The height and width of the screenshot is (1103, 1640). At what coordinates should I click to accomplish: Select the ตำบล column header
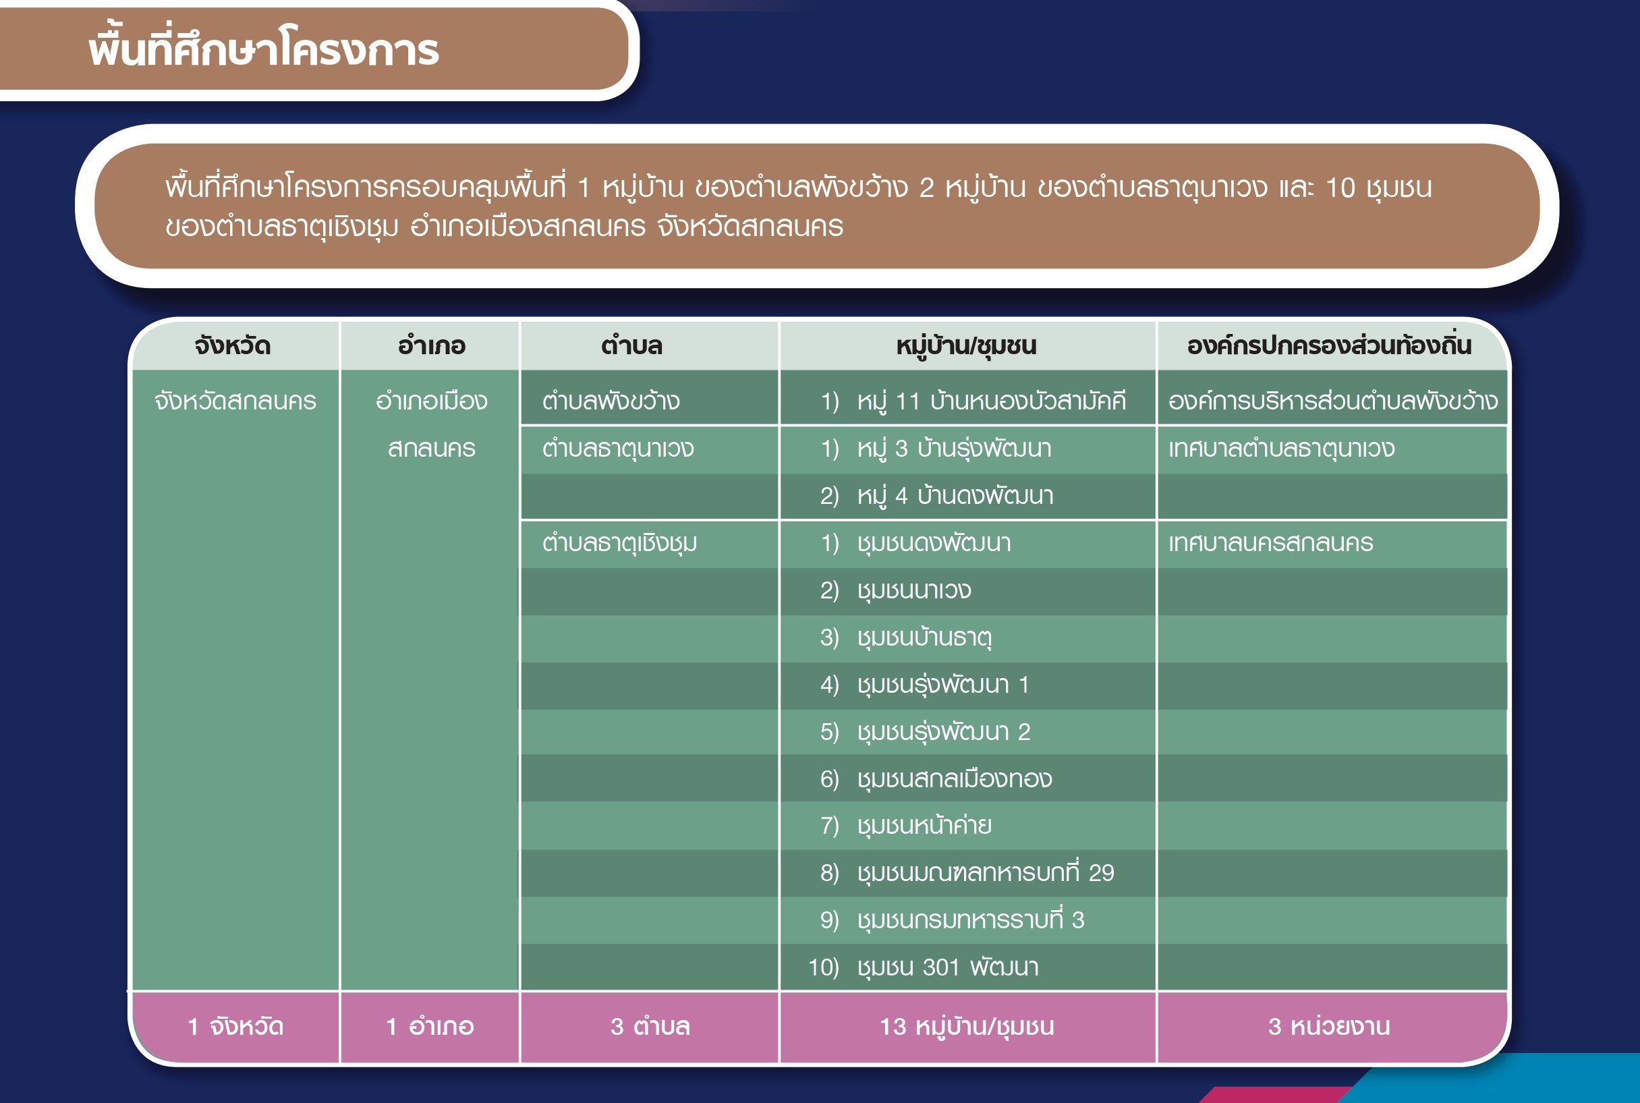(631, 346)
